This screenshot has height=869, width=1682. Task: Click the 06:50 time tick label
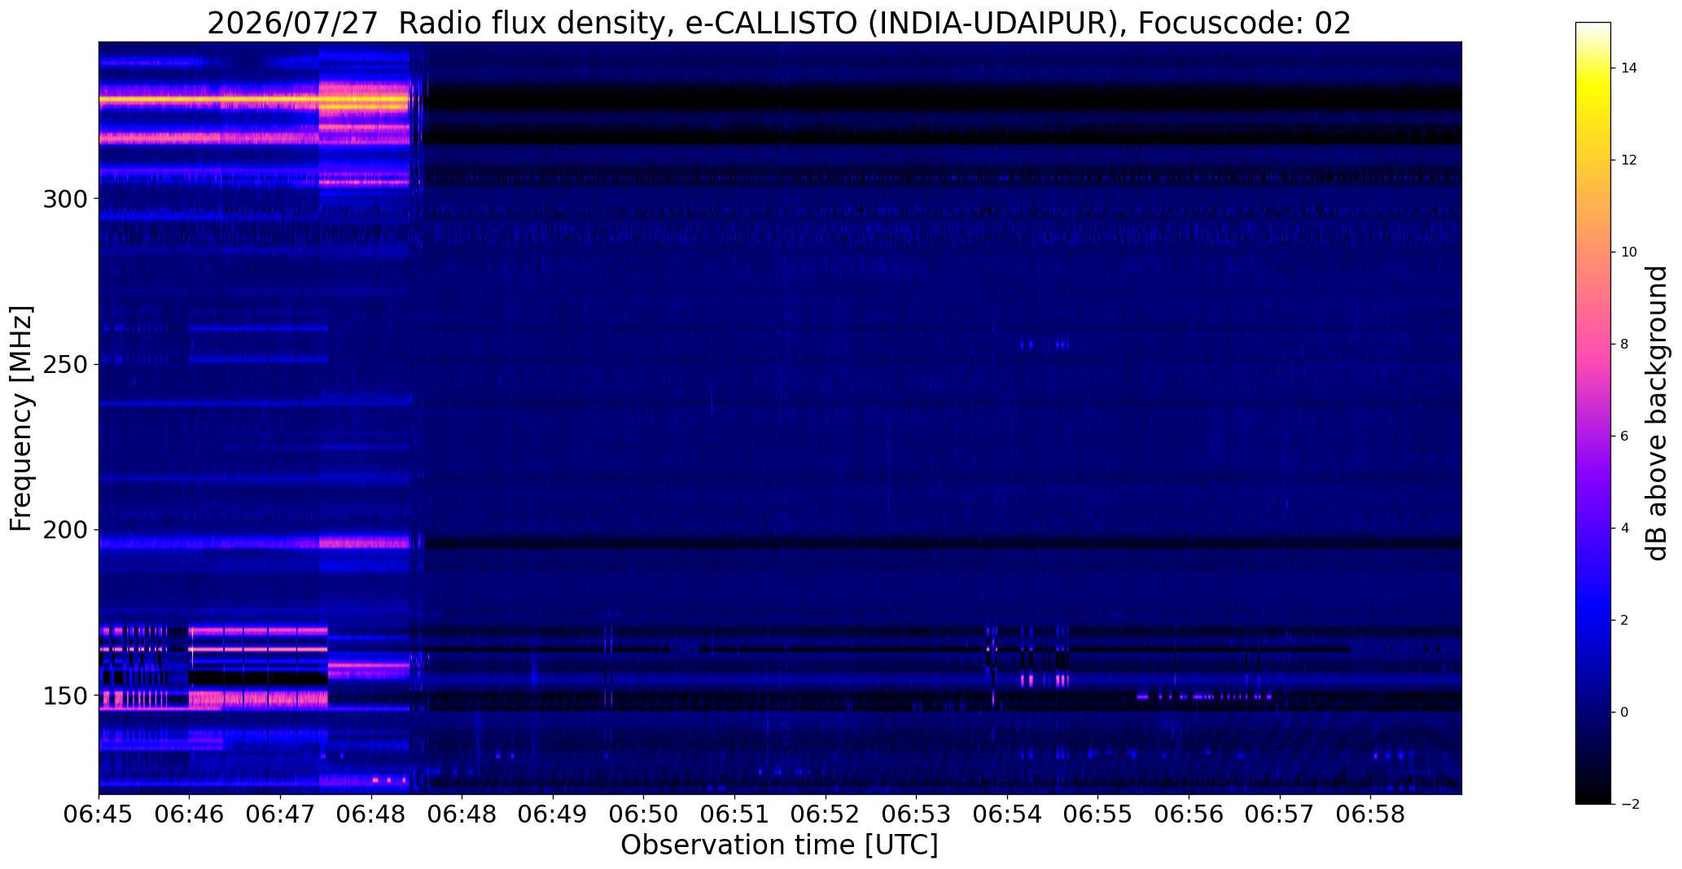pos(644,814)
